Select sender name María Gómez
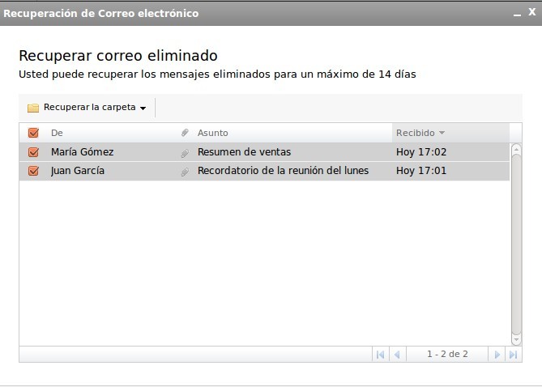Image resolution: width=542 pixels, height=387 pixels. (x=83, y=152)
